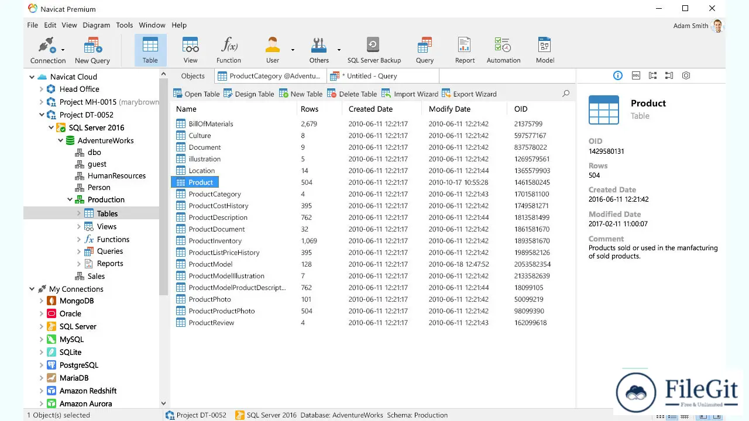
Task: Click the settings hexagon icon in info pane
Action: coord(686,76)
